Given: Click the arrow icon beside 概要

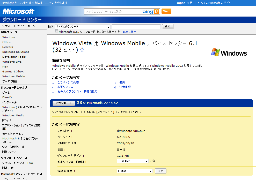Looking at the screenshot, I should tap(115, 83).
